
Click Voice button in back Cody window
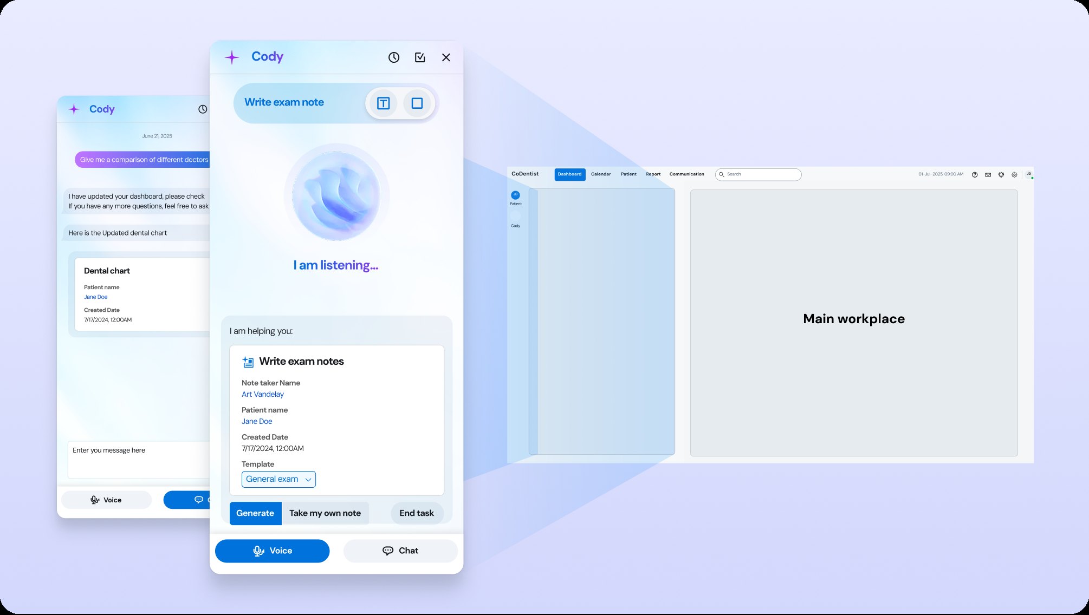click(x=106, y=500)
